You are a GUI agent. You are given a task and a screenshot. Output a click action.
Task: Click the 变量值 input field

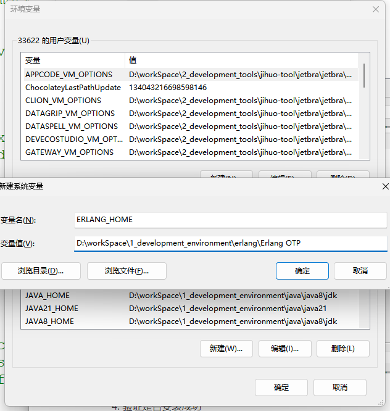pyautogui.click(x=230, y=243)
